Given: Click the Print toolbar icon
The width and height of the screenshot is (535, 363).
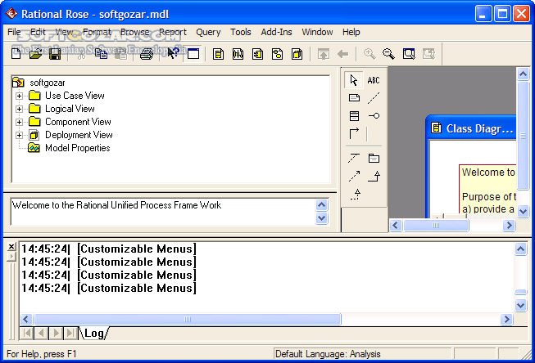Looking at the screenshot, I should (x=147, y=54).
